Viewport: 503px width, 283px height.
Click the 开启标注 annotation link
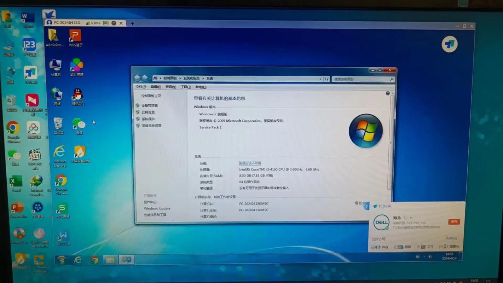(451, 238)
